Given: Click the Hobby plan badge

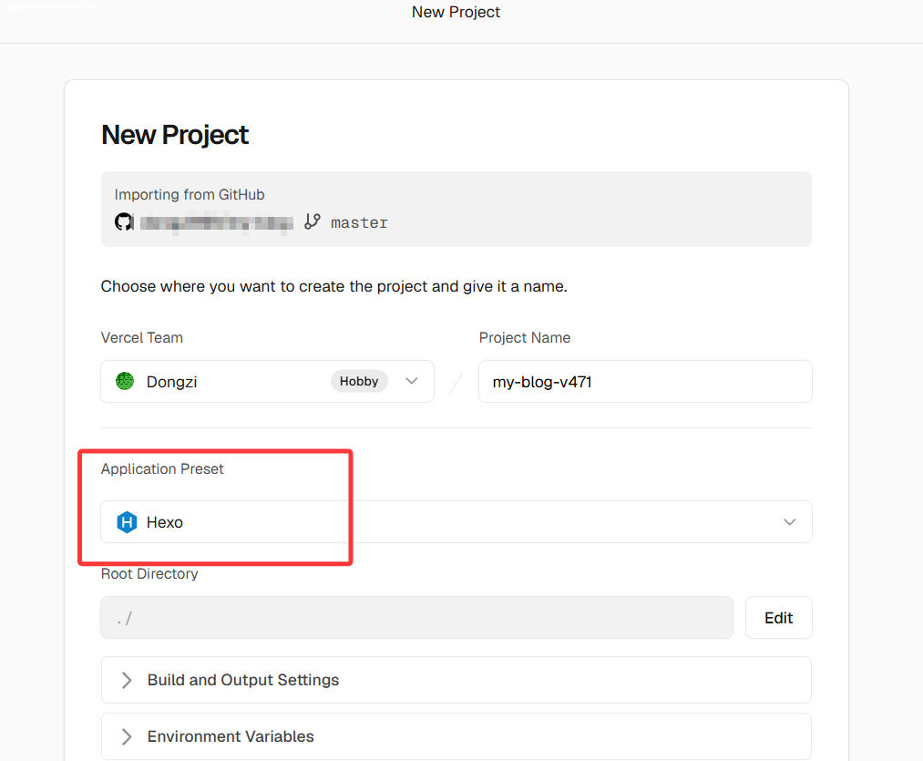Looking at the screenshot, I should [x=358, y=381].
